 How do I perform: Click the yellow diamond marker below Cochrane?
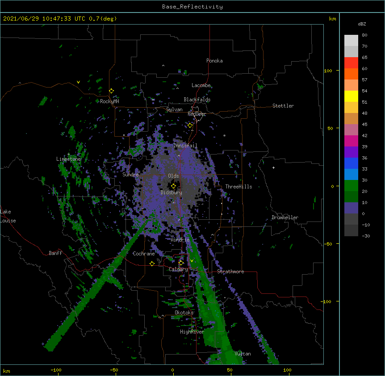coord(152,263)
